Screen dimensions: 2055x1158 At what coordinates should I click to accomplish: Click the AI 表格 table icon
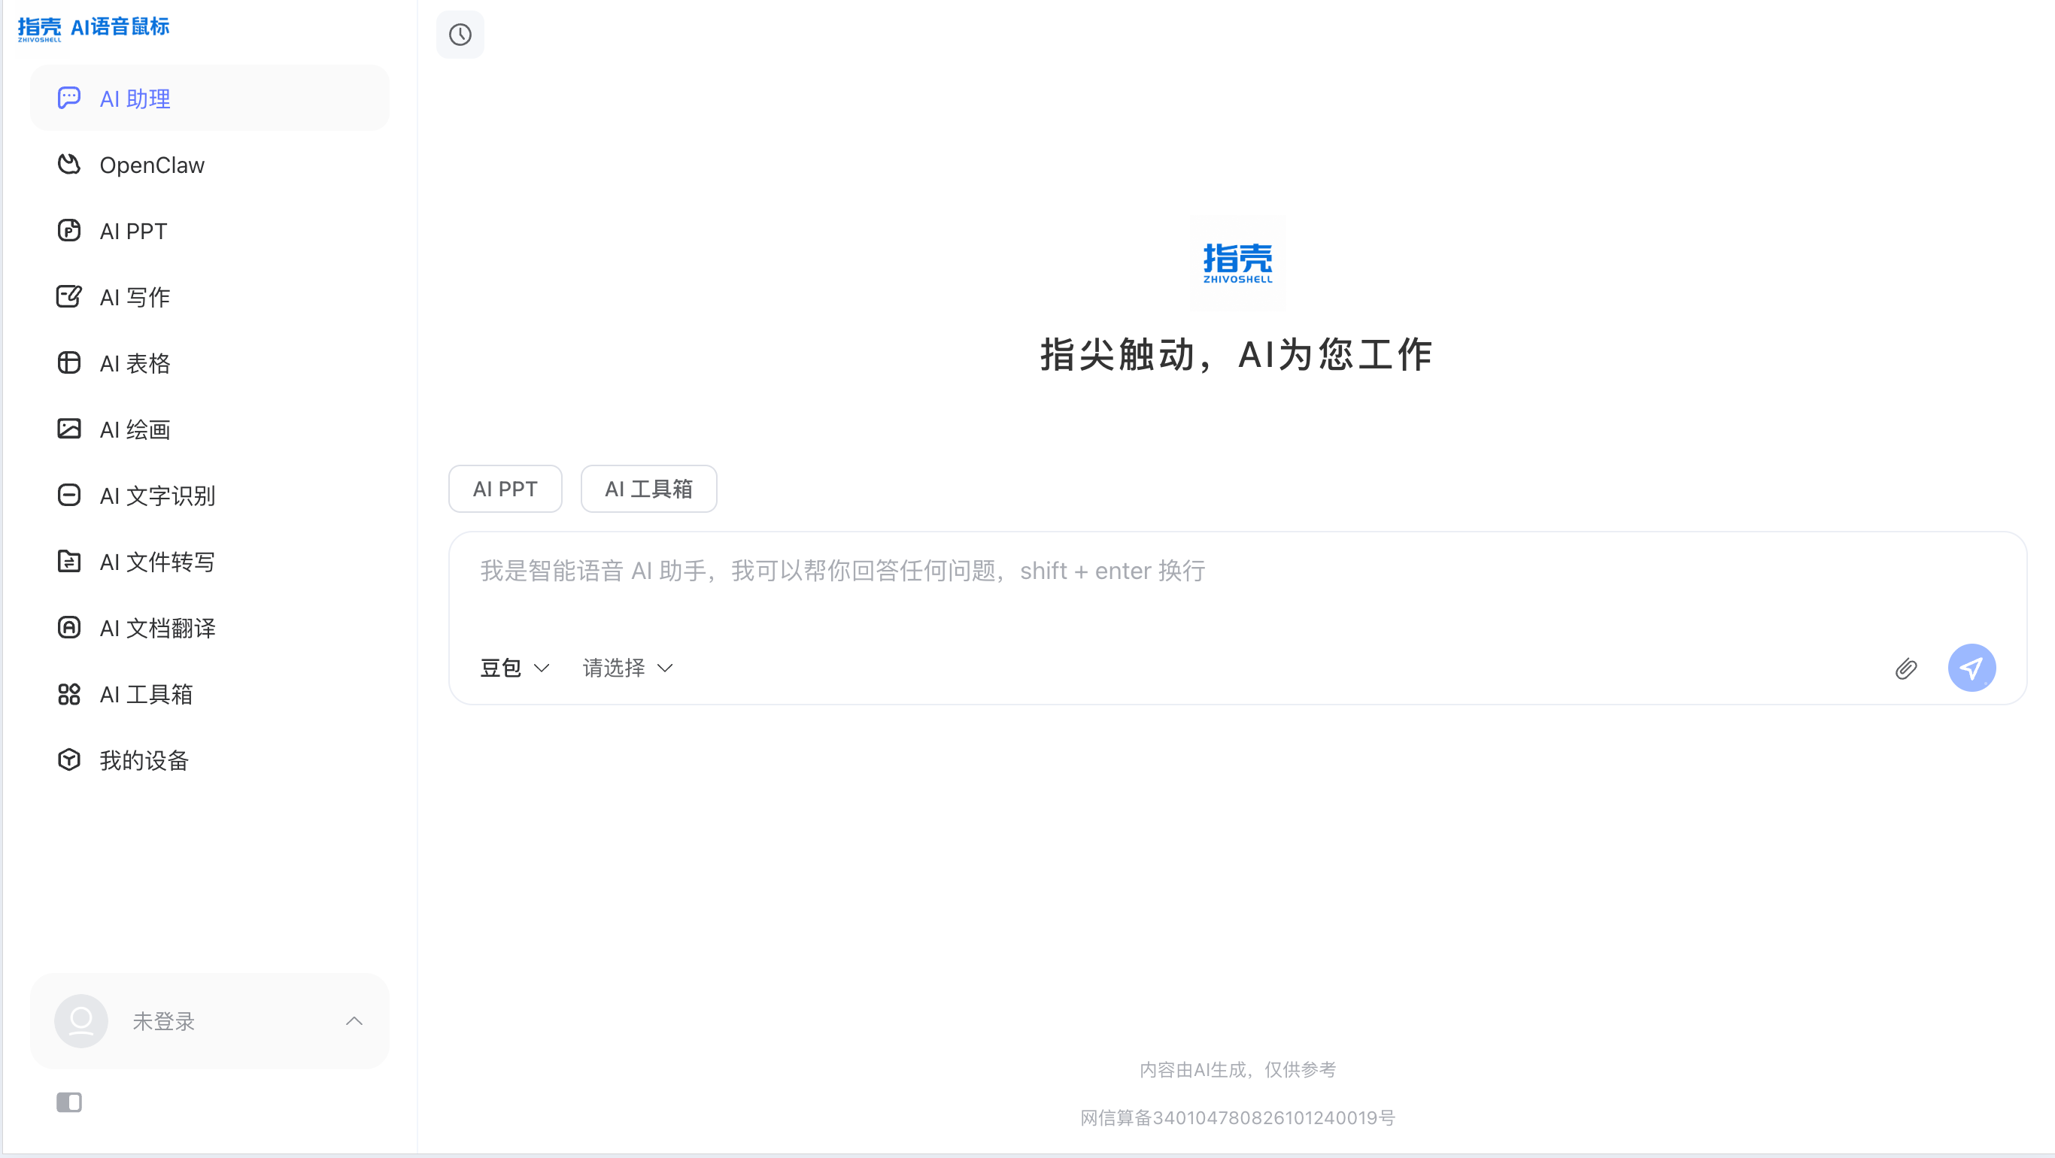69,363
